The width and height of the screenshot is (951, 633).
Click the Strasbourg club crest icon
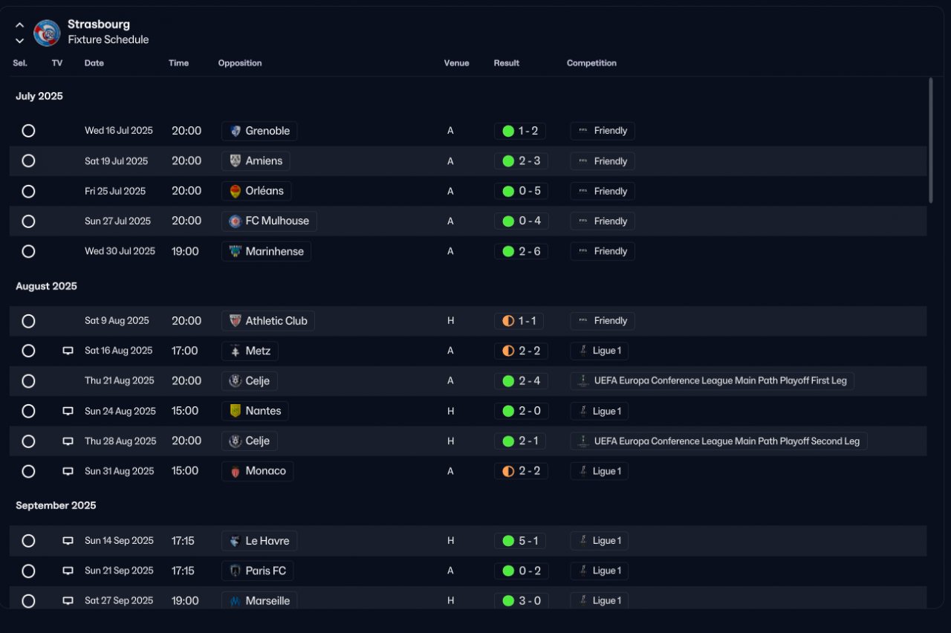click(47, 33)
